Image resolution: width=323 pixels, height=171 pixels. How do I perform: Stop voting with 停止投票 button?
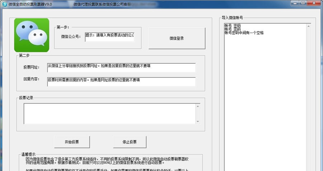point(130,142)
